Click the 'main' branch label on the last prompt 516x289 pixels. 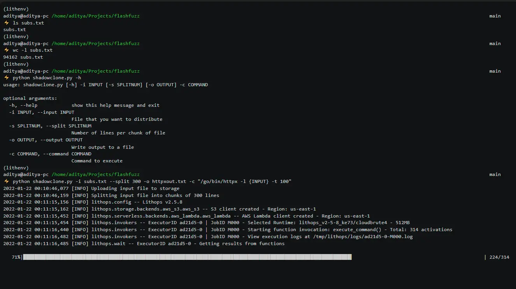coord(495,174)
